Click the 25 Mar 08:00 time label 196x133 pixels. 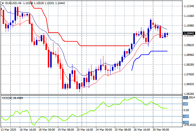[x=123, y=130]
